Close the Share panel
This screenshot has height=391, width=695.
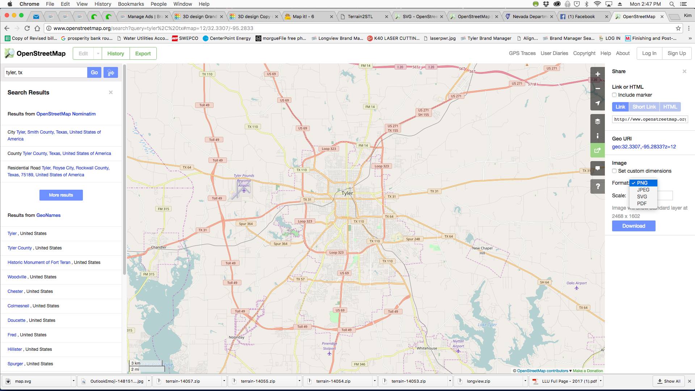[x=684, y=71]
